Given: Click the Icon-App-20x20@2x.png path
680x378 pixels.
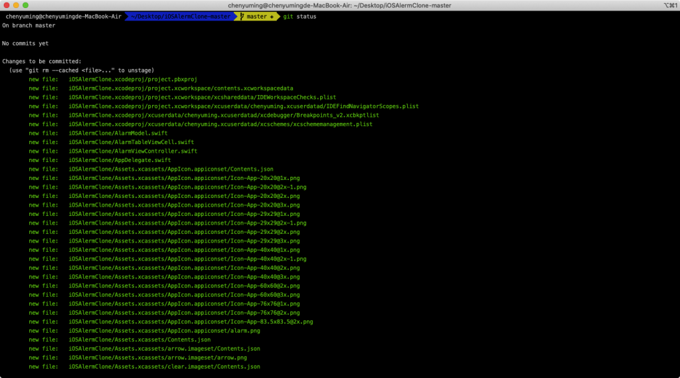Looking at the screenshot, I should point(185,196).
